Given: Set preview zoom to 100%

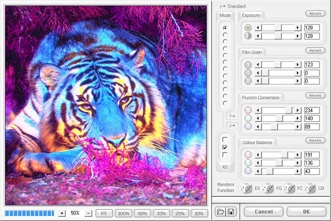Looking at the screenshot, I should point(123,213).
